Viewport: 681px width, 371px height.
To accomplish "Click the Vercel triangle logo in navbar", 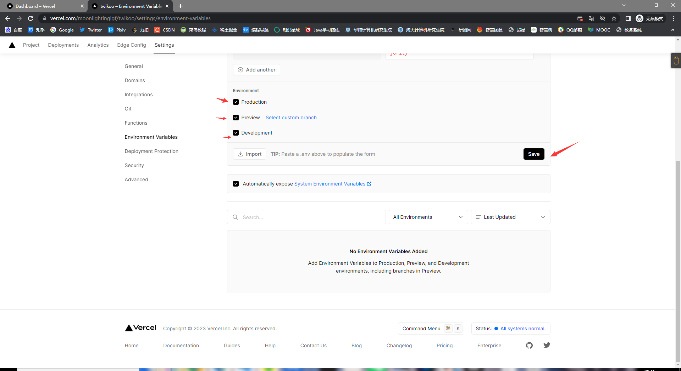I will [12, 45].
